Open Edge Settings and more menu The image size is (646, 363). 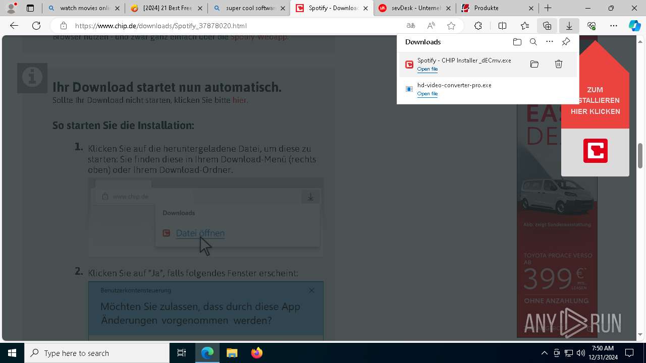pos(614,26)
